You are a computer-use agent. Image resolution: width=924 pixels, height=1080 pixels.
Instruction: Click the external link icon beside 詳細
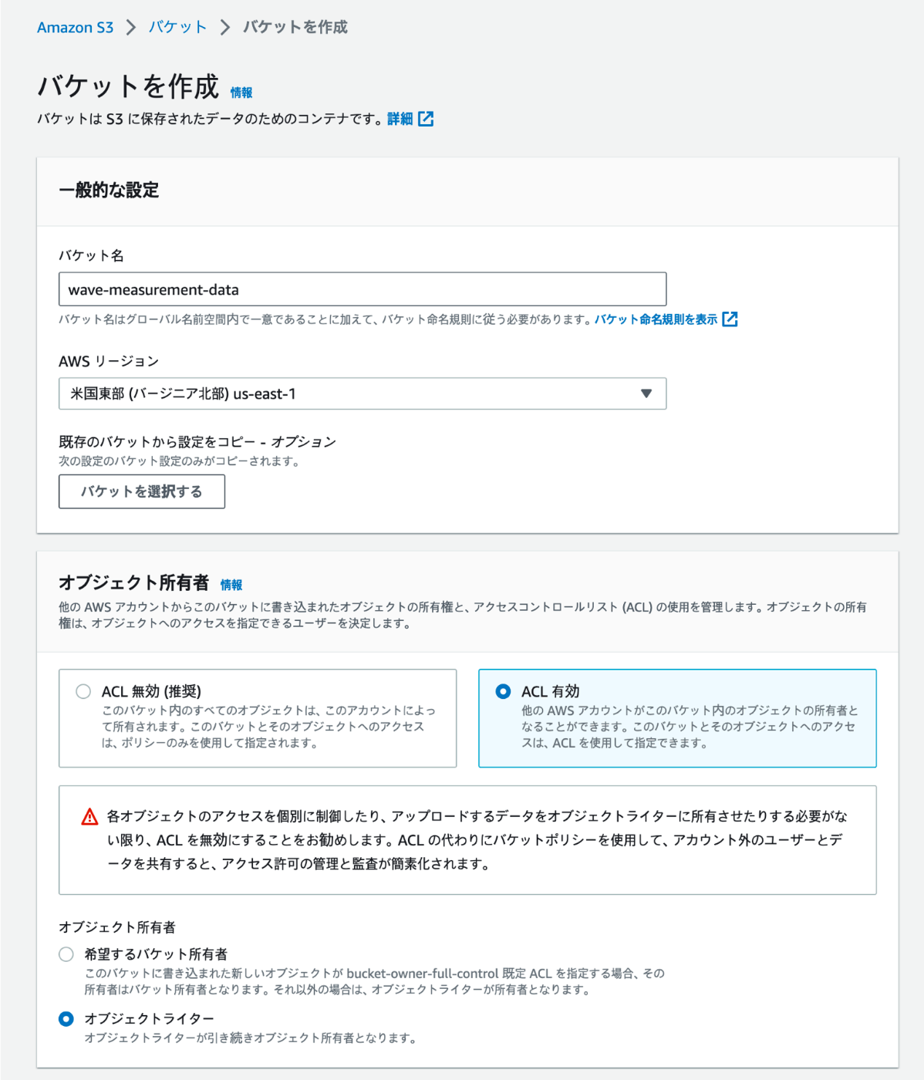click(426, 119)
